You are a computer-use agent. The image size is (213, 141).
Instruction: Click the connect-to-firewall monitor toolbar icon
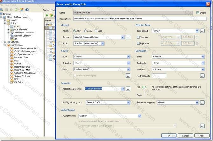[1, 10]
